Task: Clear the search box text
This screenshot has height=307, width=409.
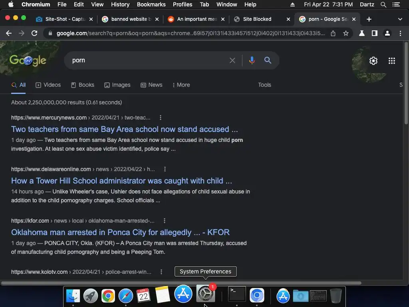Action: [232, 61]
